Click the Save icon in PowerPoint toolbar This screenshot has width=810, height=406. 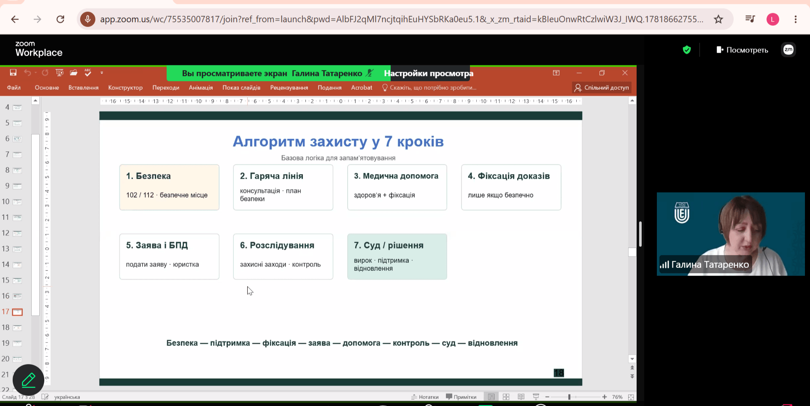[13, 73]
